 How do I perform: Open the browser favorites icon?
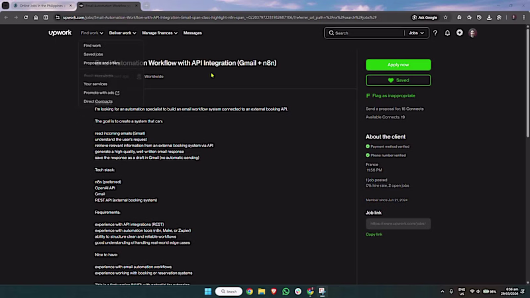[x=469, y=17]
